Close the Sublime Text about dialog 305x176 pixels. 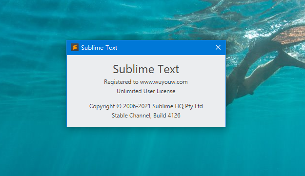tap(218, 47)
